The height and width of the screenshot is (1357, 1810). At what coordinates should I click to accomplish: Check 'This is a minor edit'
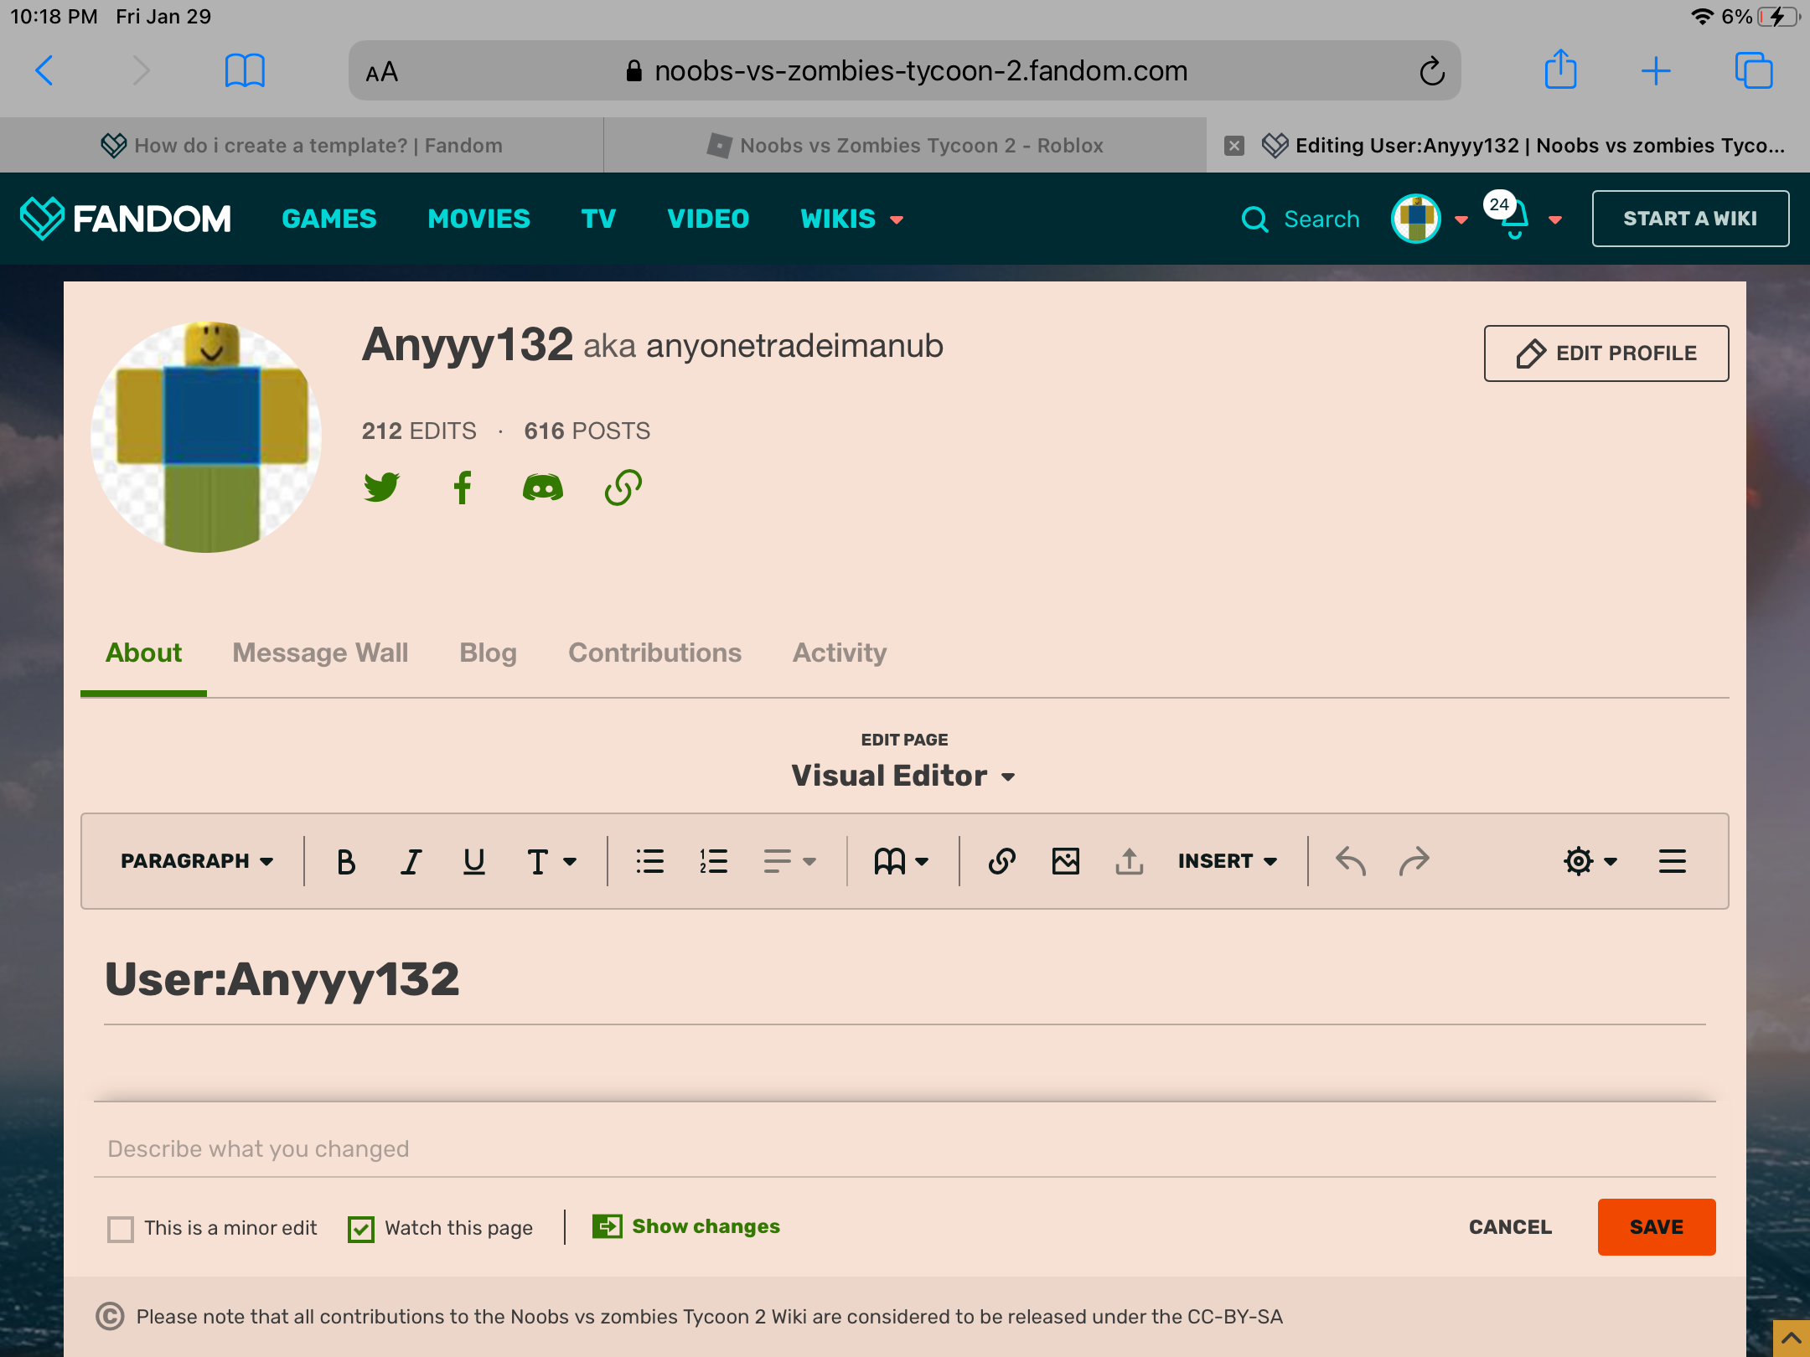(121, 1229)
